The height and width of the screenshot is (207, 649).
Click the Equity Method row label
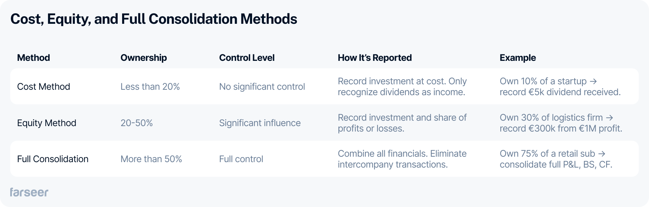(47, 123)
